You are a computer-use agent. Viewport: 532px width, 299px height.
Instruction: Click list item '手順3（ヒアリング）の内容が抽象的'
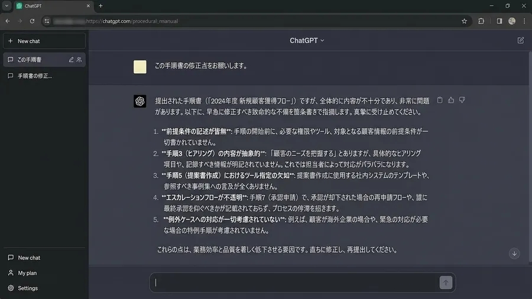[x=213, y=153]
